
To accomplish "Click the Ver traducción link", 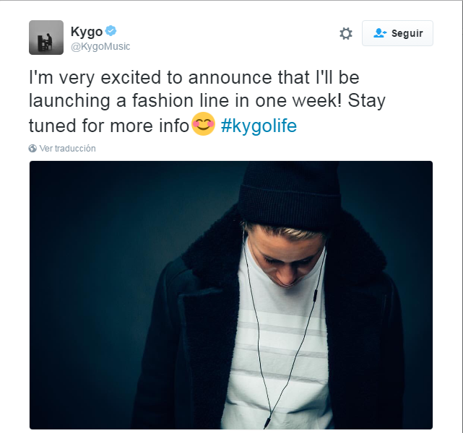I will click(67, 149).
